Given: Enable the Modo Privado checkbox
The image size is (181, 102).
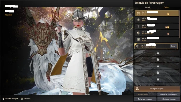Looking at the screenshot, I should click(136, 94).
